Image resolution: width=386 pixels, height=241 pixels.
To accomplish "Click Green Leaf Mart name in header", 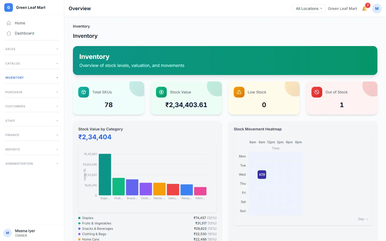I will tap(342, 9).
